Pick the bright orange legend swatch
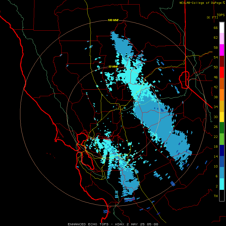The height and width of the screenshot is (226, 226). click(222, 95)
